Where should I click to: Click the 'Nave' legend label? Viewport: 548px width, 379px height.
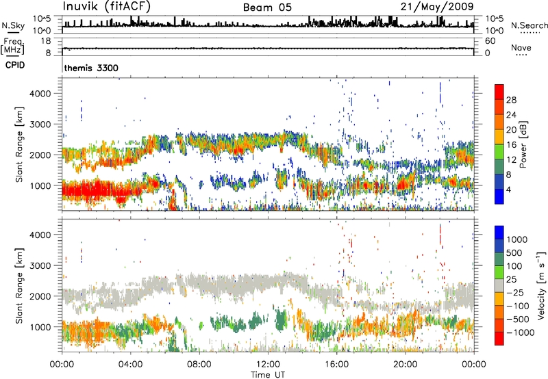click(521, 48)
